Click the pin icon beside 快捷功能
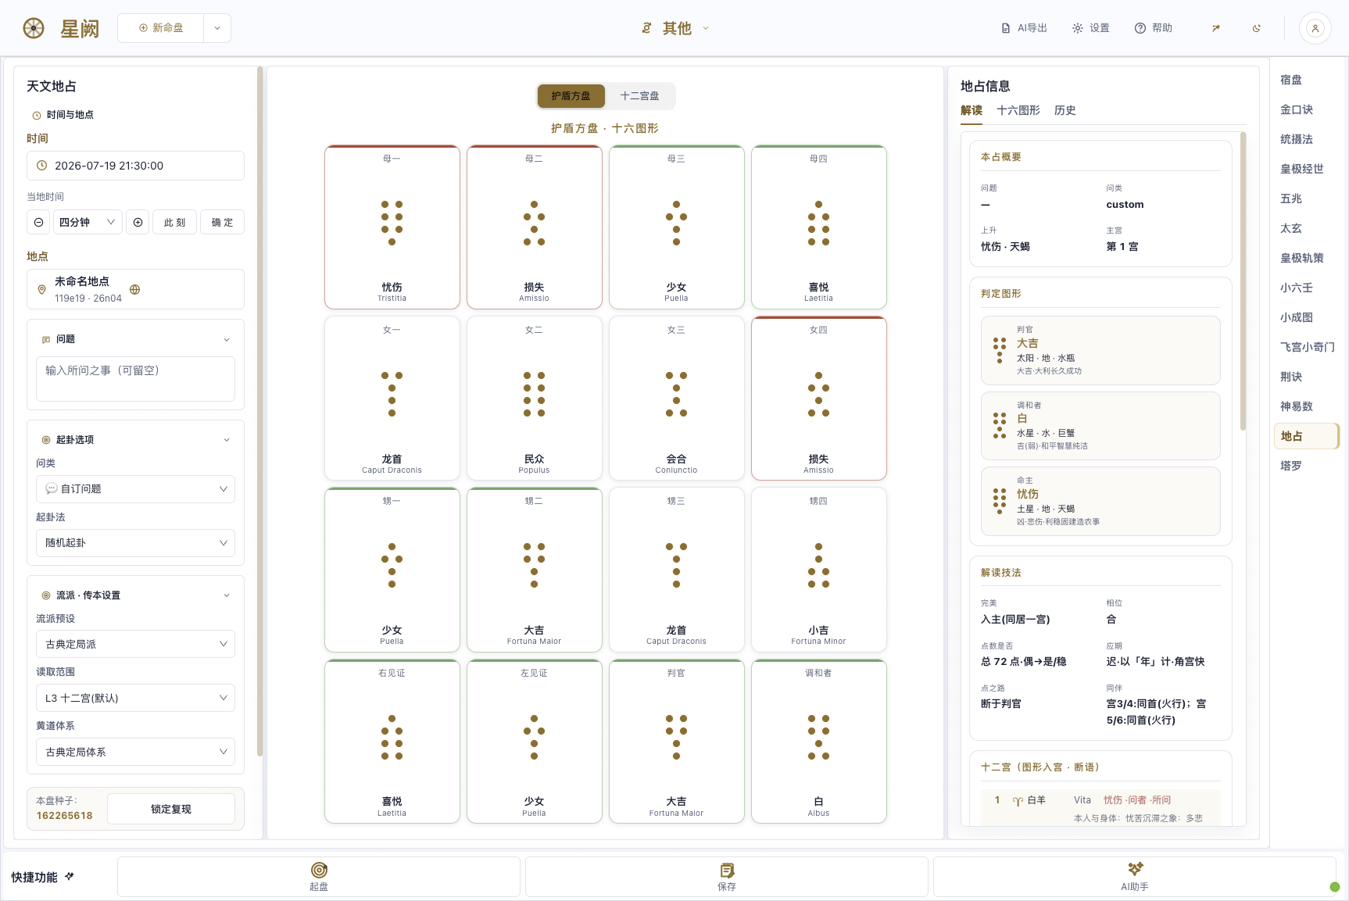This screenshot has height=901, width=1349. [x=70, y=877]
